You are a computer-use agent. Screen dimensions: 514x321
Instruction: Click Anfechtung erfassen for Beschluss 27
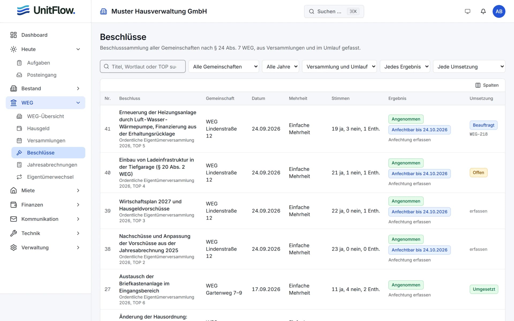(409, 295)
